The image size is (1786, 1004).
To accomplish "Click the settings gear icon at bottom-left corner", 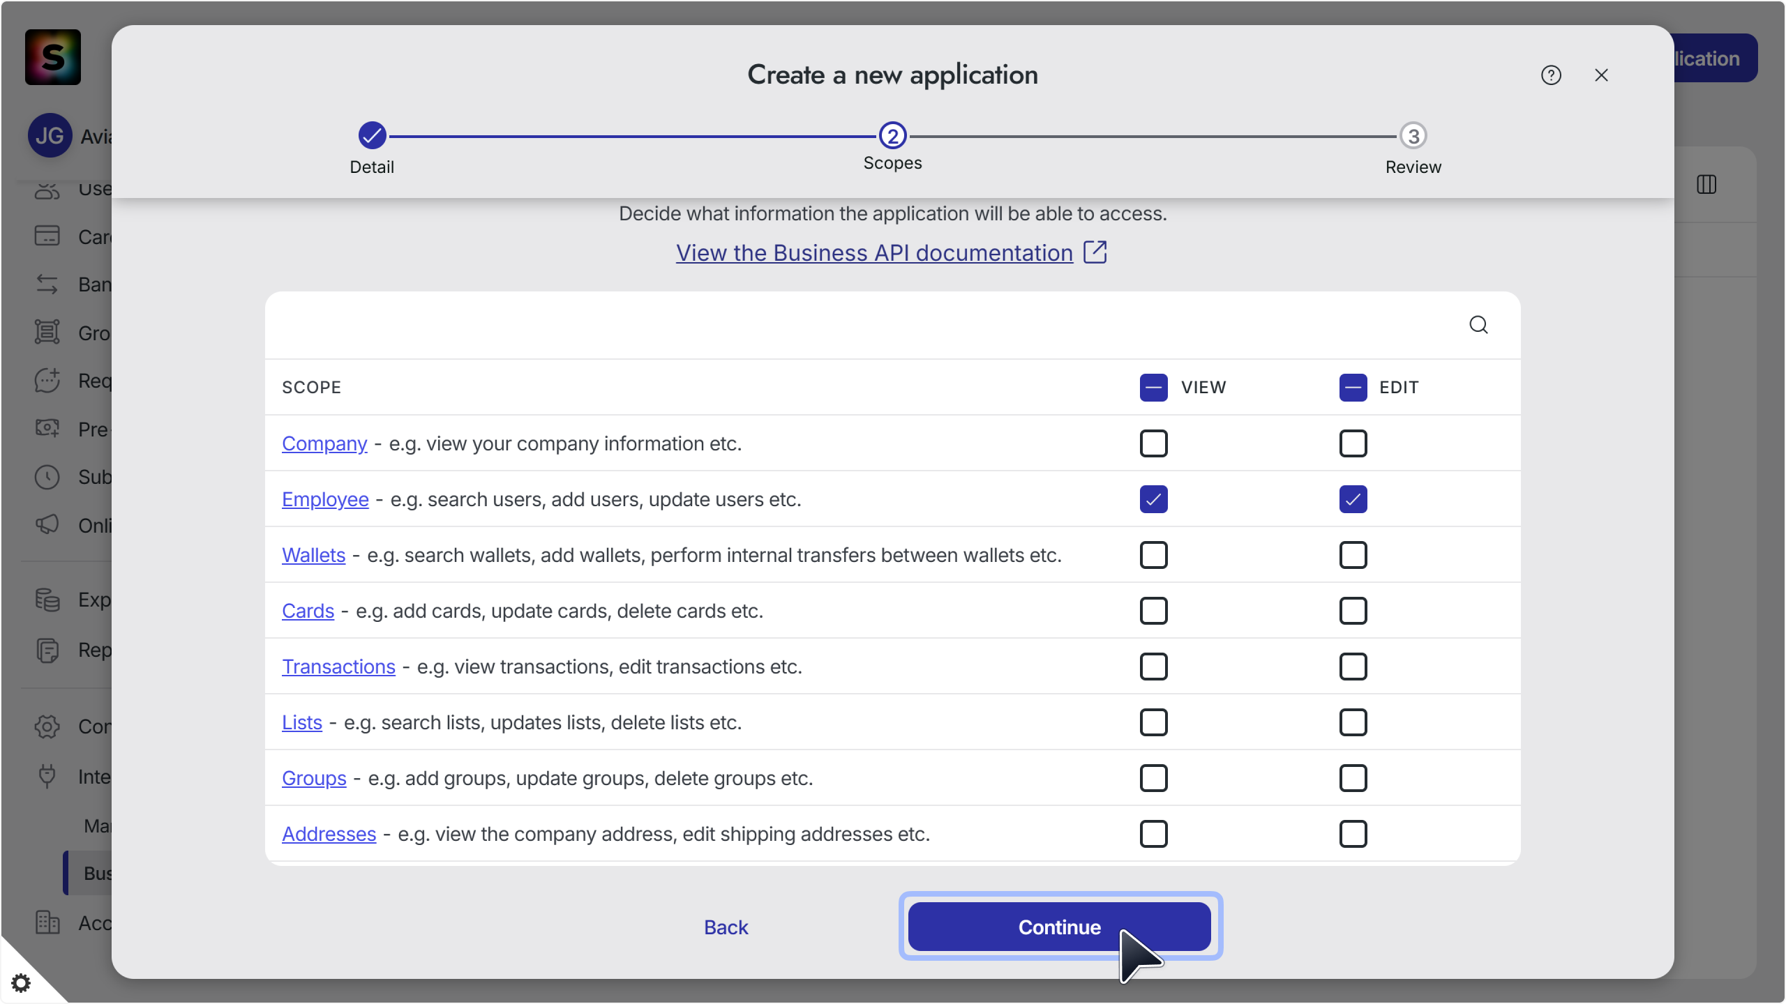I will click(21, 983).
